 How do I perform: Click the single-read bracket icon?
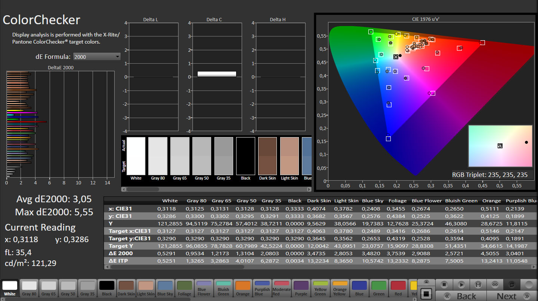pyautogui.click(x=478, y=284)
